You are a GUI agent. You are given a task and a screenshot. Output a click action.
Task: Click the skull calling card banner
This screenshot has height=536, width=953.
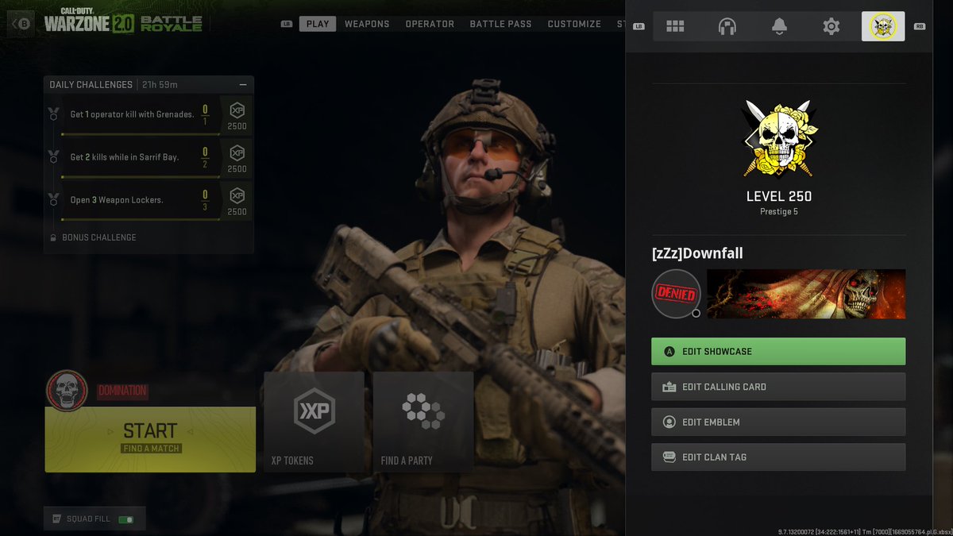[806, 294]
